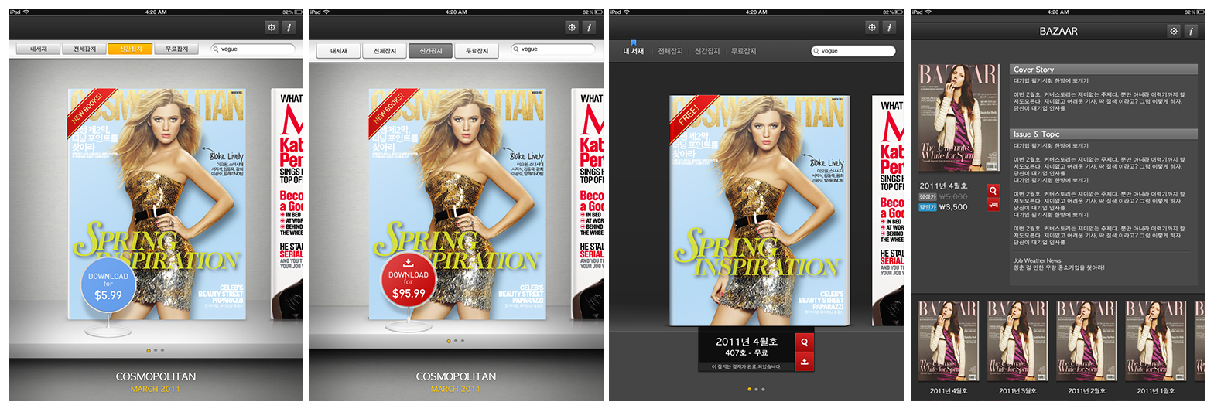Image resolution: width=1214 pixels, height=412 pixels.
Task: Select 무료잡지 tab on the dark screen
Action: (744, 51)
